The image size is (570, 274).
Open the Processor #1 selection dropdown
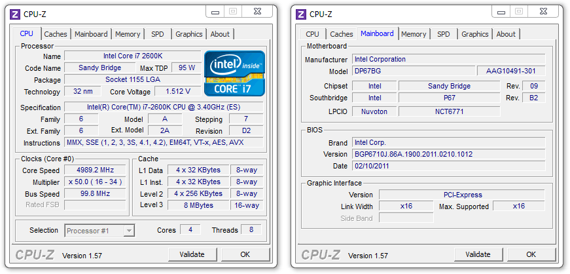point(100,231)
